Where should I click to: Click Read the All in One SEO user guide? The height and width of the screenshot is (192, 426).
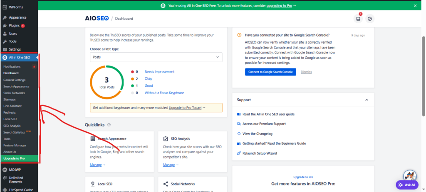coord(268,114)
